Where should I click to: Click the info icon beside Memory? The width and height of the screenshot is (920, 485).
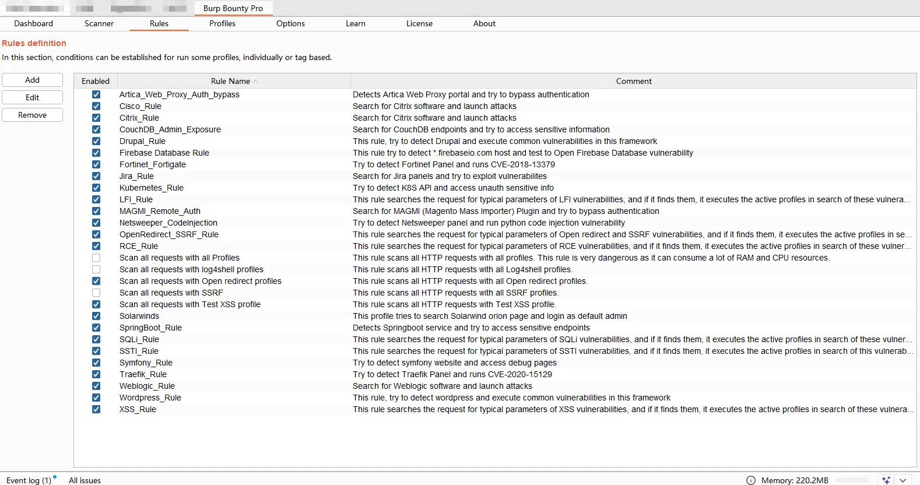751,480
